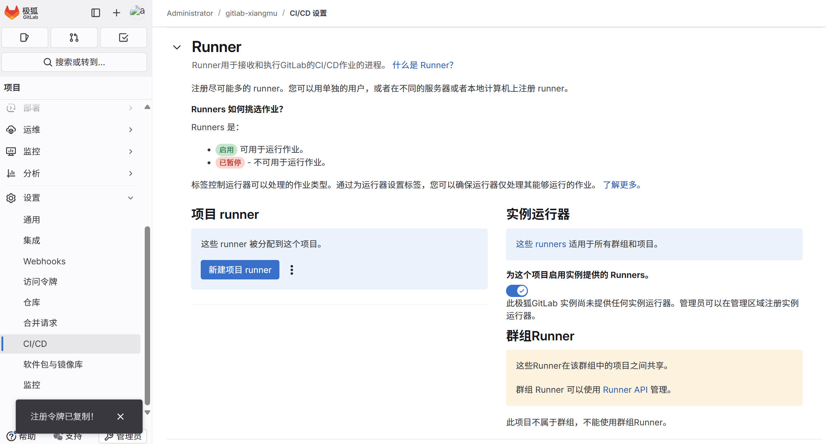826x444 pixels.
Task: Click the 帮助 help icon
Action: click(x=11, y=436)
